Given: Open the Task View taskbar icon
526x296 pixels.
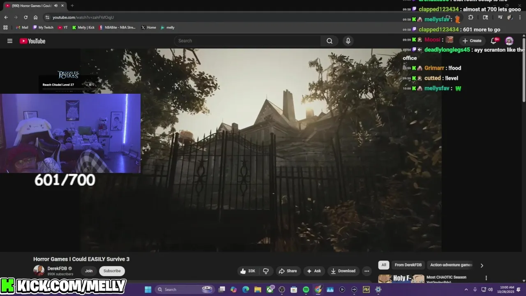Looking at the screenshot, I should 221,289.
